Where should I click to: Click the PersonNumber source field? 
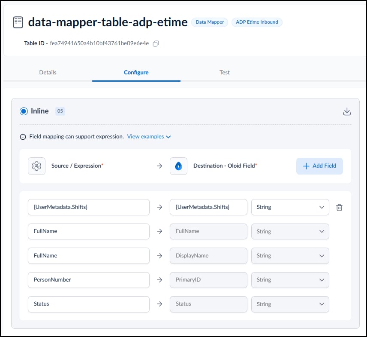[x=89, y=280]
